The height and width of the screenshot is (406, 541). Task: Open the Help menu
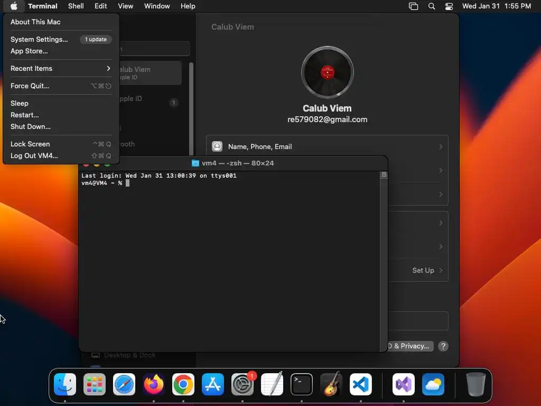pos(188,6)
